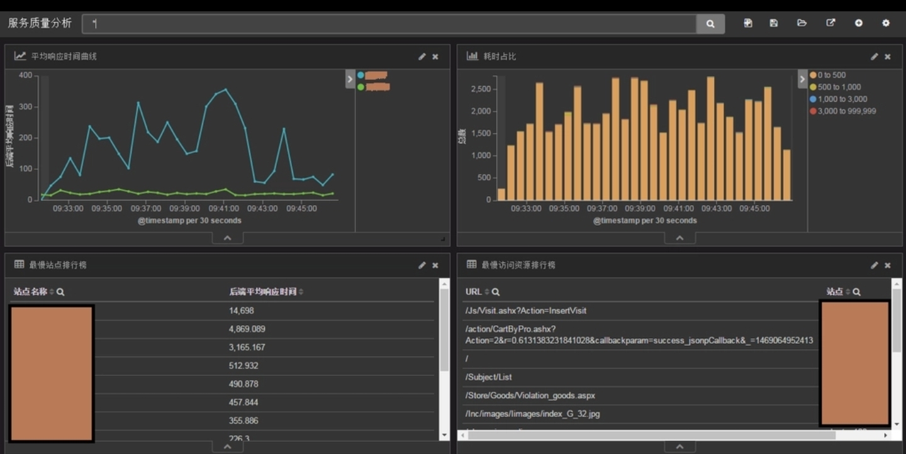Open the share dashboard icon
This screenshot has height=454, width=906.
click(830, 23)
